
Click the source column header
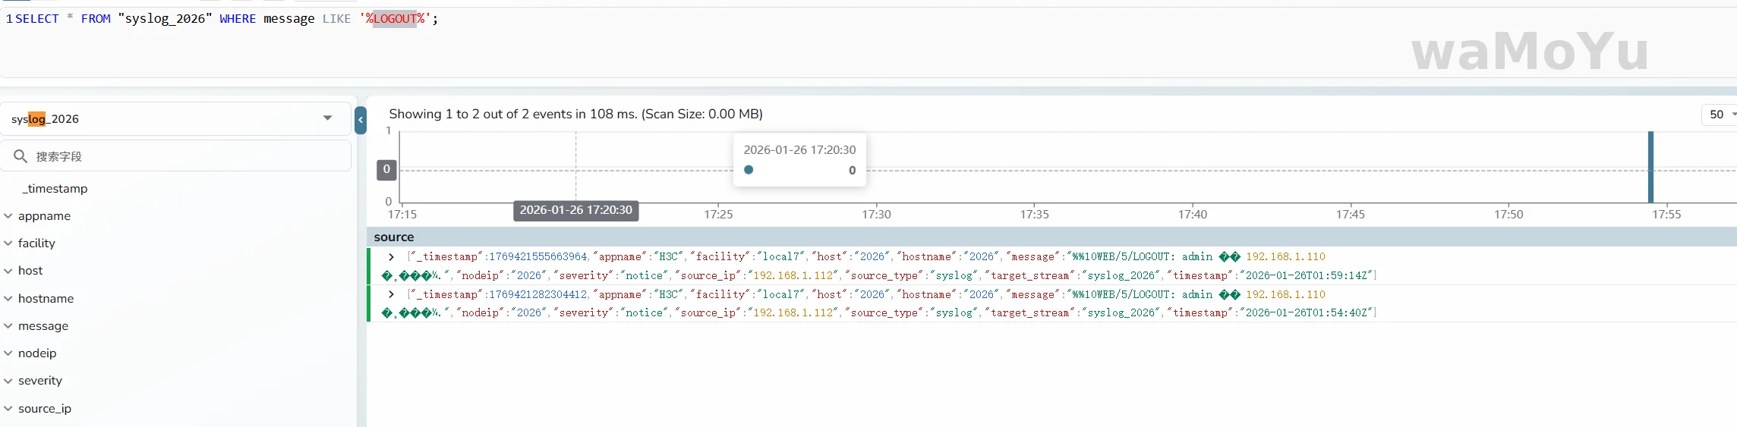click(x=394, y=237)
